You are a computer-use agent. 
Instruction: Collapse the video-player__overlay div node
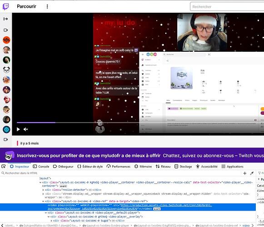coord(49,217)
